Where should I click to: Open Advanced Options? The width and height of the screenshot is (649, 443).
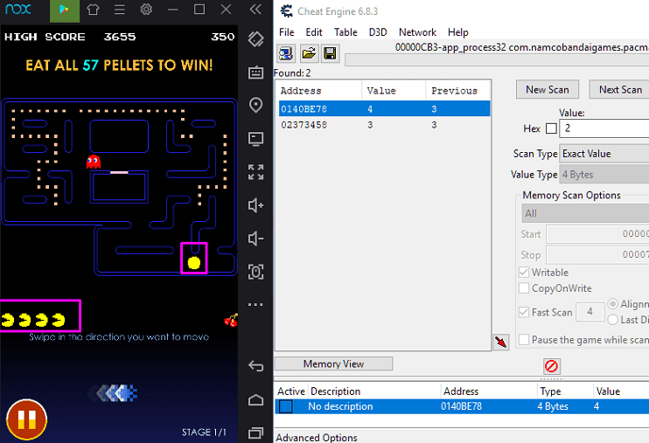pos(317,437)
